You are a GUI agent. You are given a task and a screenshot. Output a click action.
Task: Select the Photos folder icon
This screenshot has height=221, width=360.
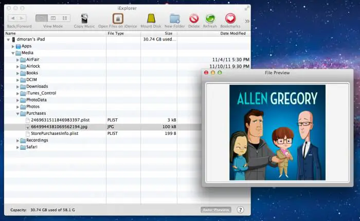(23, 107)
